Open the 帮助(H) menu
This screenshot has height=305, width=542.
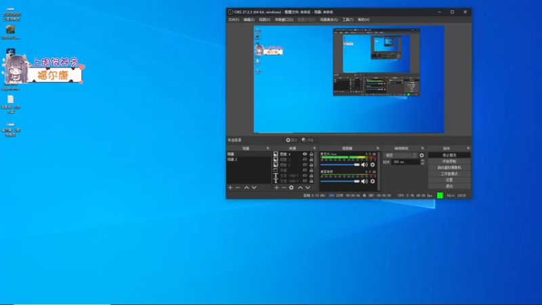pos(364,20)
